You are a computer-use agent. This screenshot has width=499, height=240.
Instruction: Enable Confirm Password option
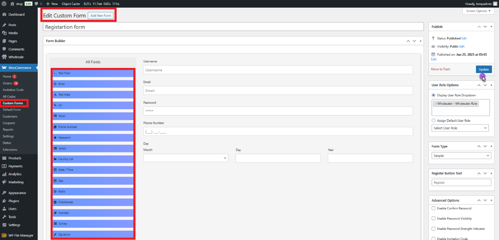coord(433,208)
